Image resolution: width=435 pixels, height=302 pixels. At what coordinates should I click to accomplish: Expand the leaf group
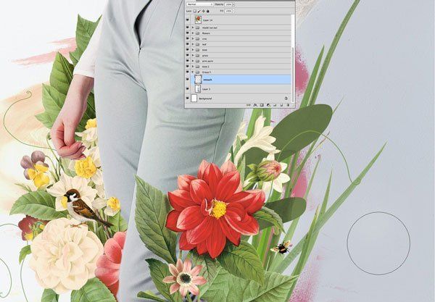pos(193,44)
